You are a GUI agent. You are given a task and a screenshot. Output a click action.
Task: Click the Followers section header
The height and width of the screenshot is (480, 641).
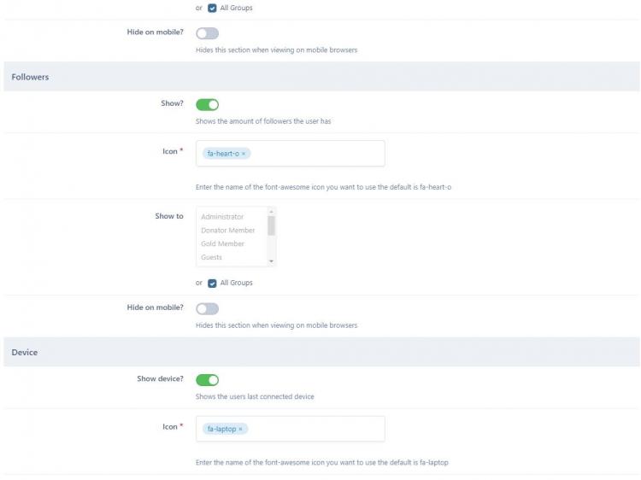click(31, 77)
